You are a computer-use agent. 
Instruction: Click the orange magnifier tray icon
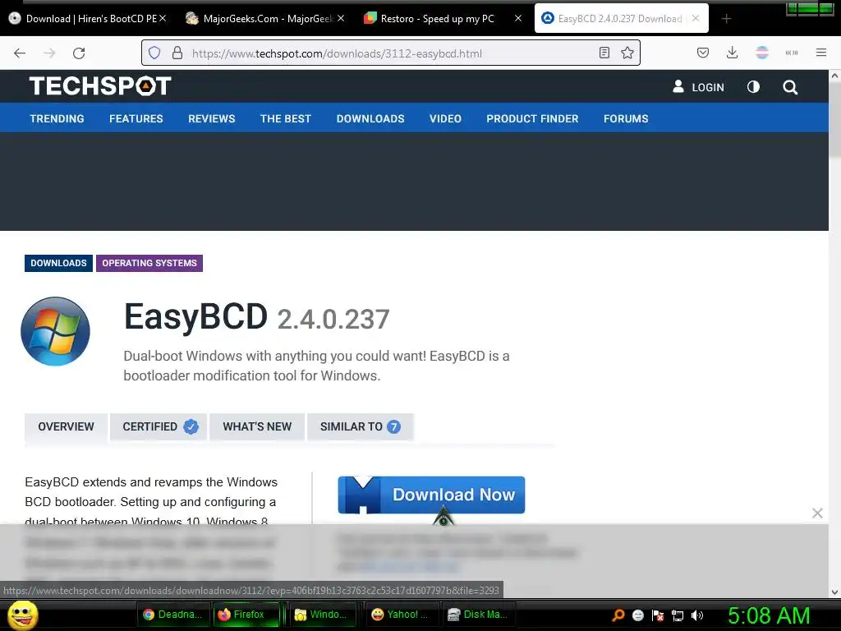coord(618,615)
